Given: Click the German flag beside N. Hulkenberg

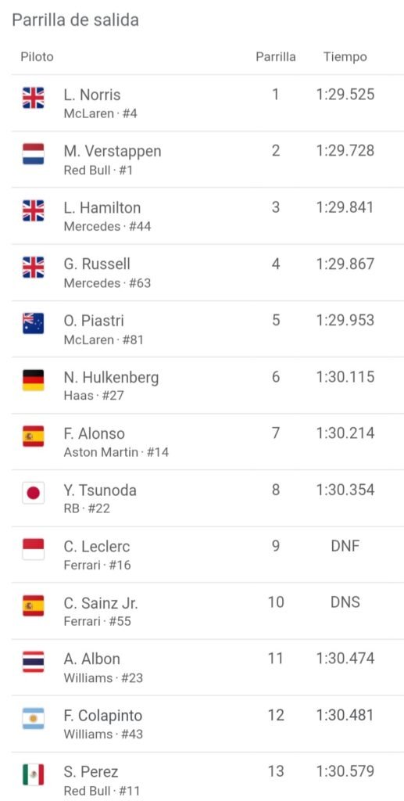Looking at the screenshot, I should tap(33, 380).
